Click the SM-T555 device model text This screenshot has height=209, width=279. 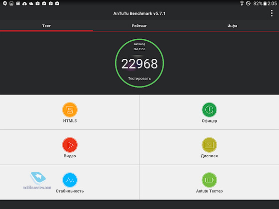click(139, 49)
